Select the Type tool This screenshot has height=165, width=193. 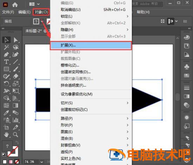pos(6,62)
